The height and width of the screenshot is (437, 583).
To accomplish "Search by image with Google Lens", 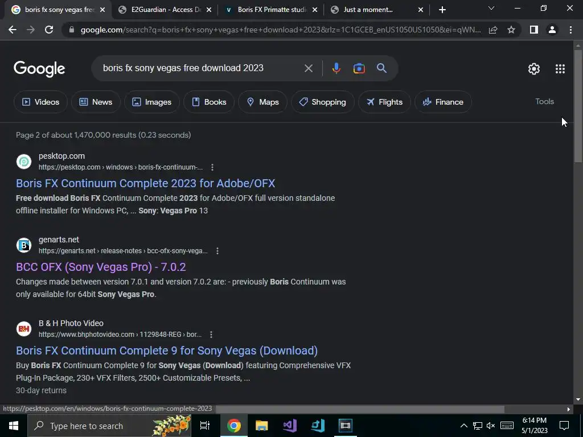I will click(359, 68).
